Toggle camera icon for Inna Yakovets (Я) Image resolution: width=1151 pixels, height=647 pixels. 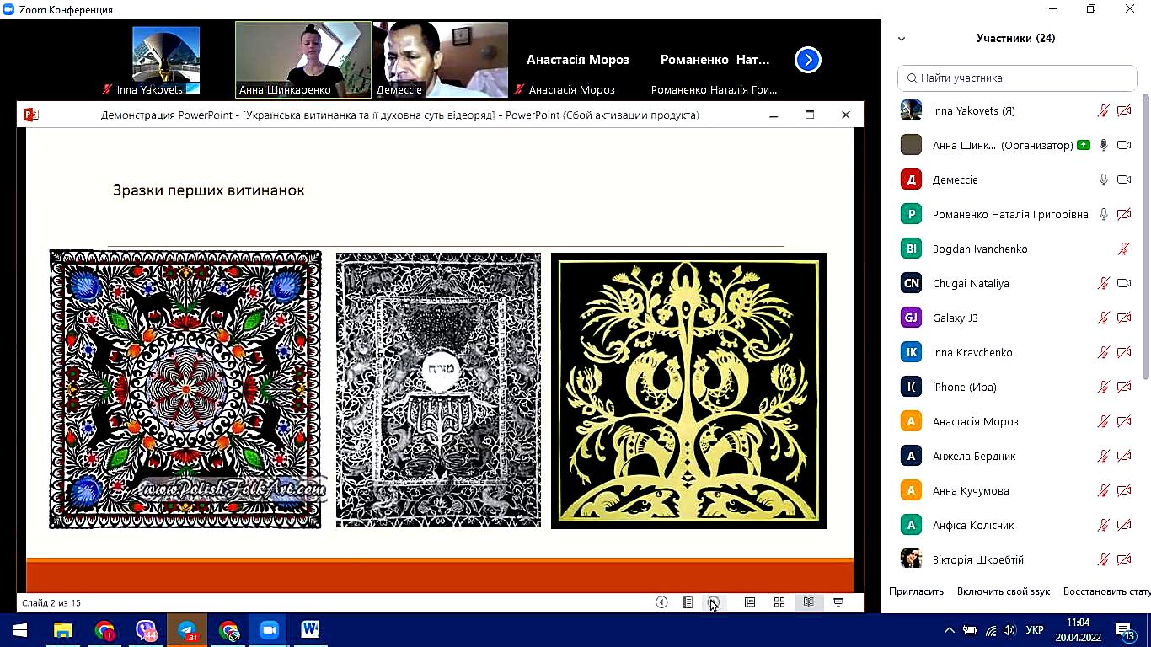1124,110
